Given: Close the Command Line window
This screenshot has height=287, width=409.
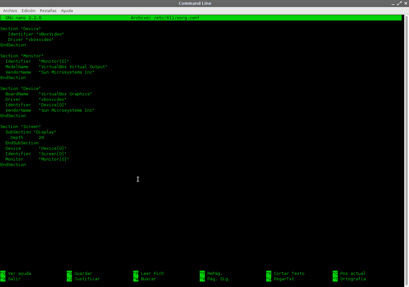Looking at the screenshot, I should (405, 4).
